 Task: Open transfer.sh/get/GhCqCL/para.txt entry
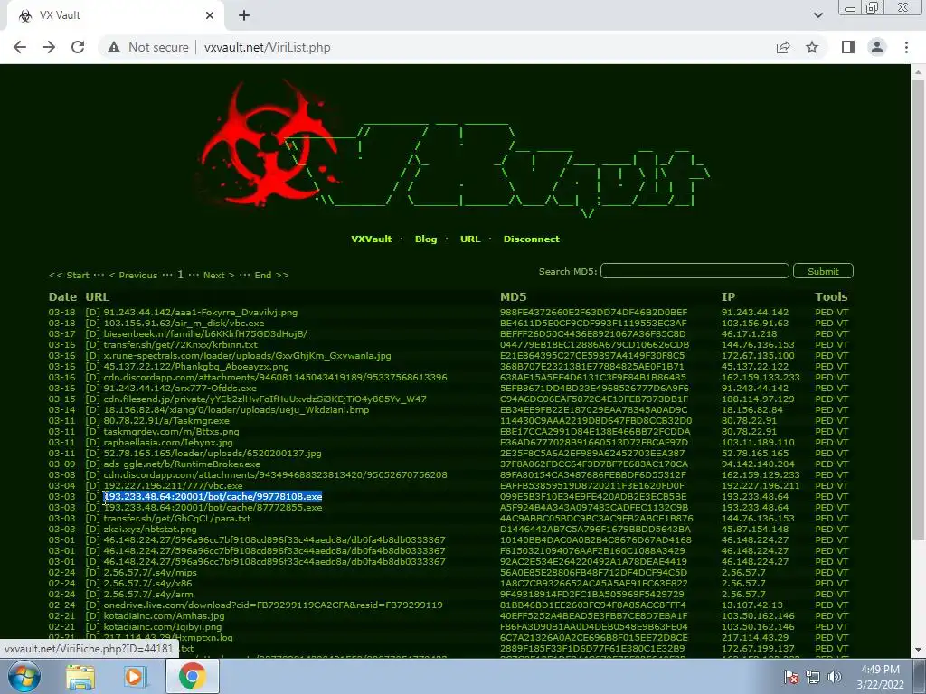(x=176, y=518)
